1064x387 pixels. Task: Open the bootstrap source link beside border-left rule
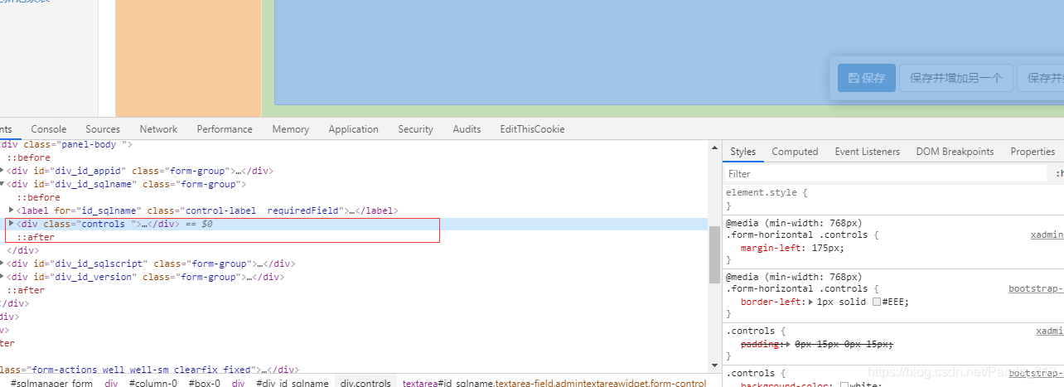coord(1036,288)
